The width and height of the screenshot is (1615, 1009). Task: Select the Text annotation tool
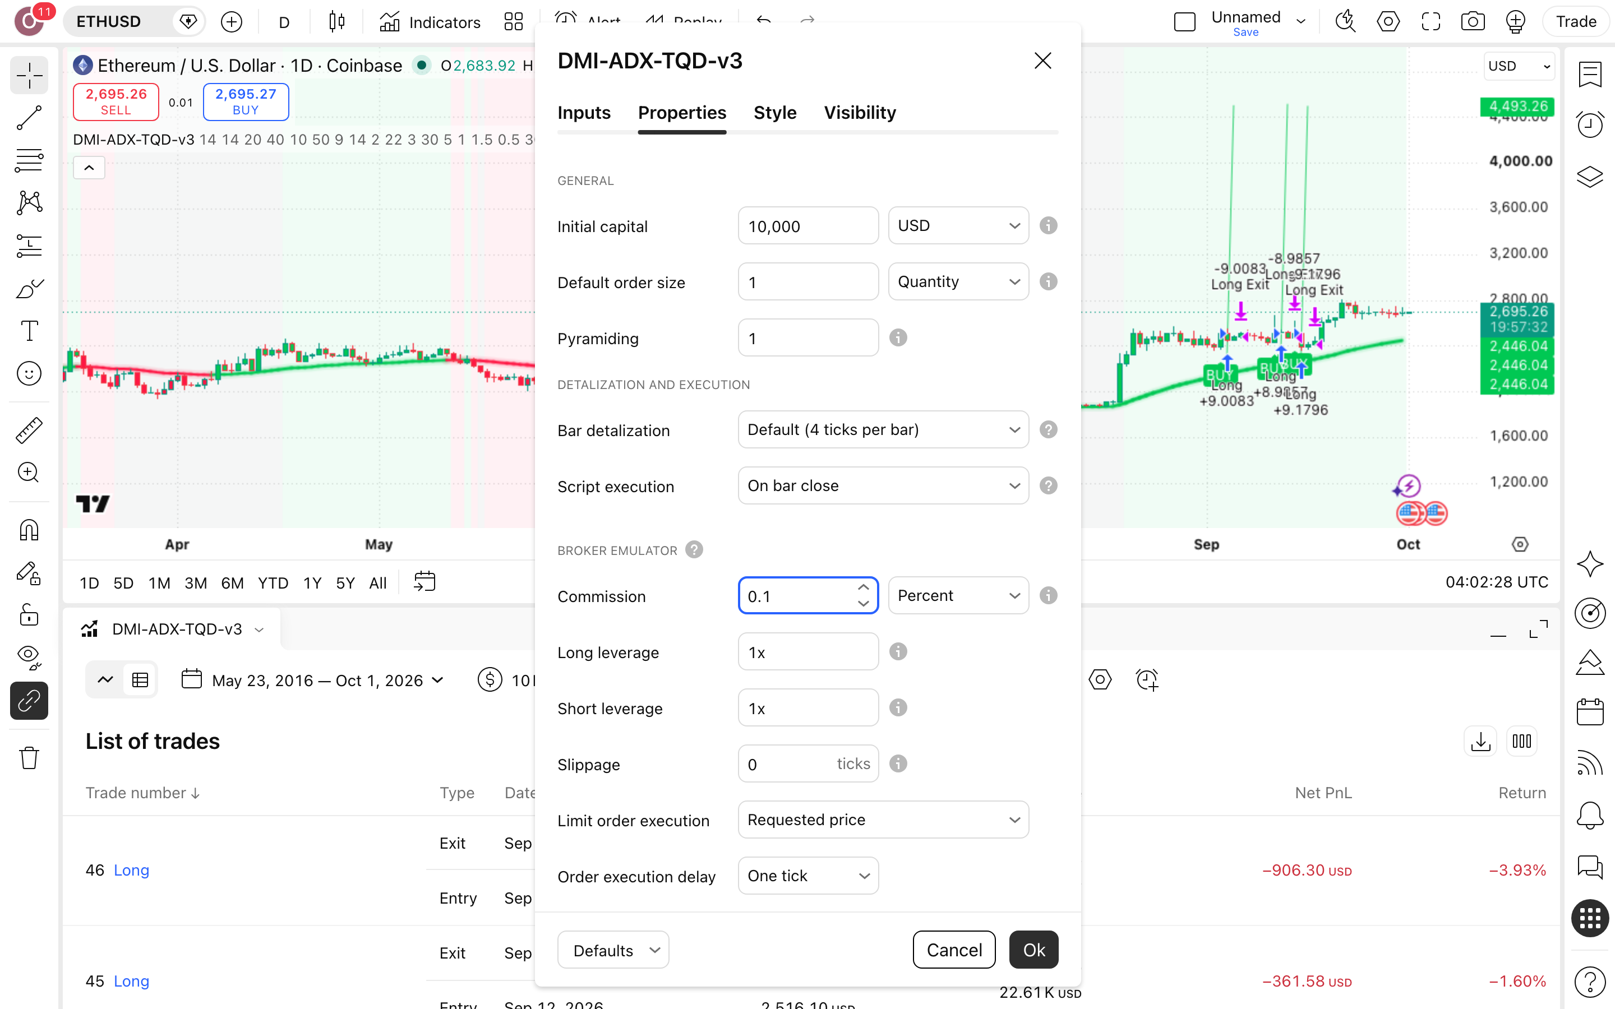[x=29, y=331]
